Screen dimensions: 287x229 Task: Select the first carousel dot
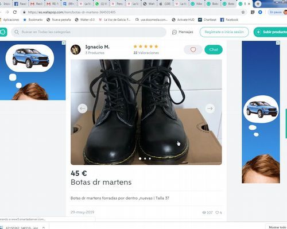[140, 158]
